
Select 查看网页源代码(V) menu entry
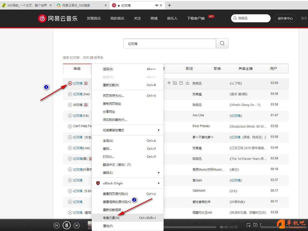128,194
